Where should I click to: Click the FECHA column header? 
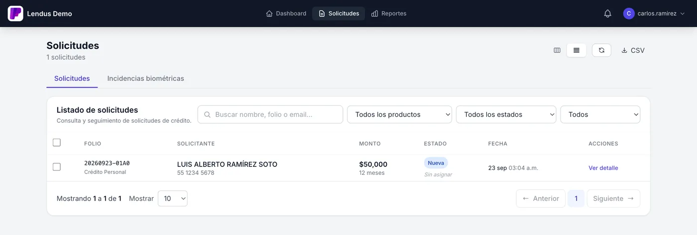click(x=498, y=144)
